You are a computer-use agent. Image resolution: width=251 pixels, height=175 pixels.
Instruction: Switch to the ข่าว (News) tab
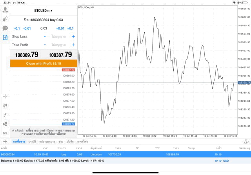pyautogui.click(x=61, y=141)
